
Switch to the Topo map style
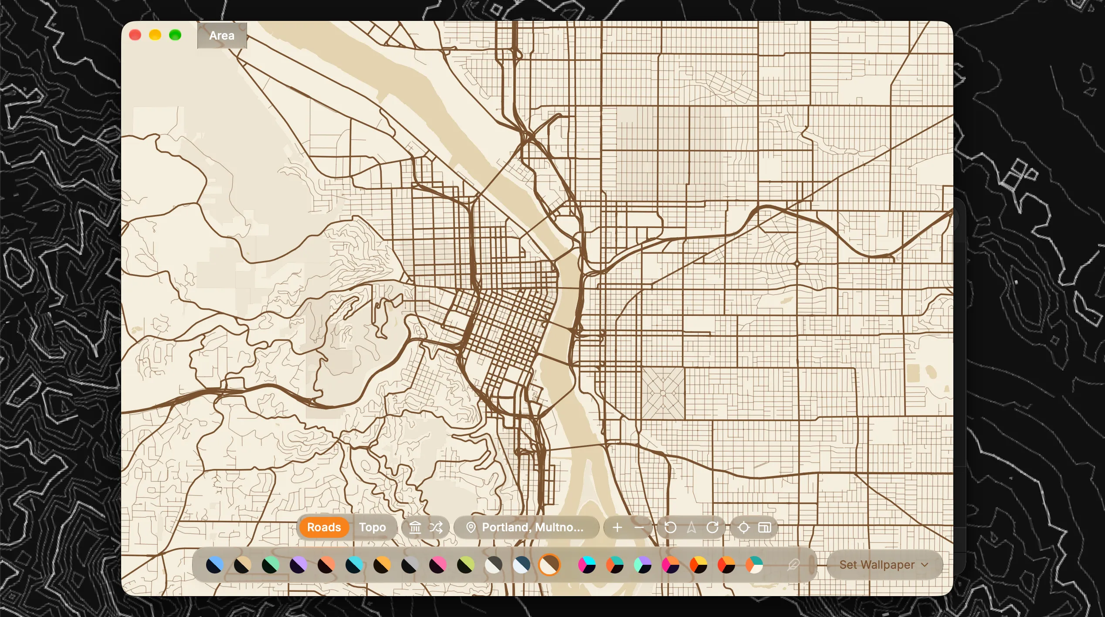(373, 527)
